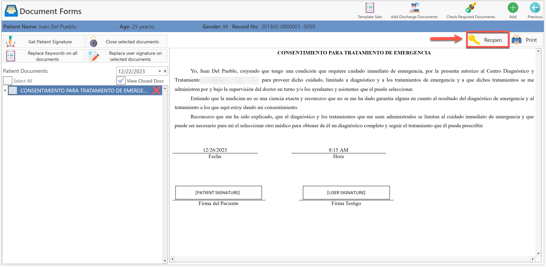546x267 pixels.
Task: Click document list scrollbar up arrow
Action: 165,88
